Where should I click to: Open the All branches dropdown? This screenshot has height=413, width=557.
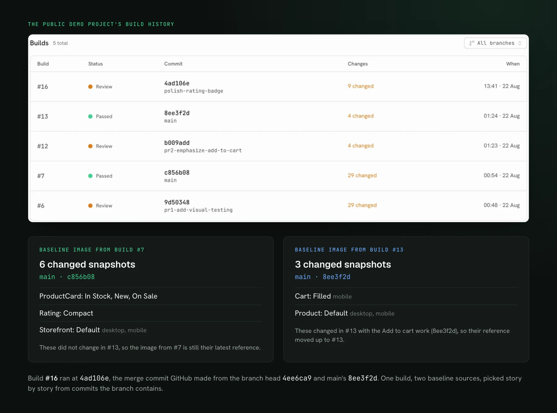[x=495, y=43]
